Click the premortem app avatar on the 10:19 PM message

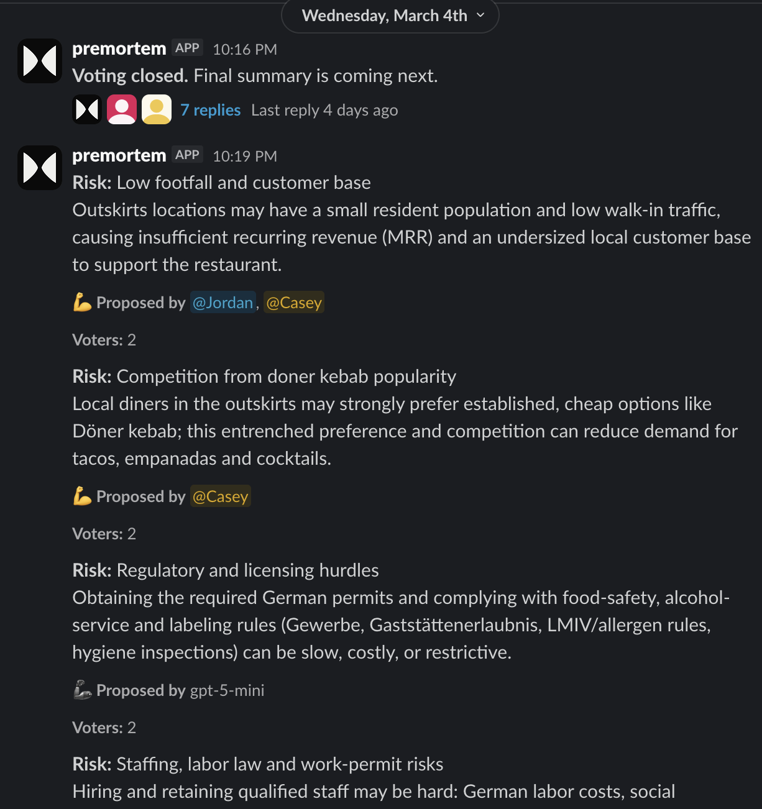[x=39, y=167]
